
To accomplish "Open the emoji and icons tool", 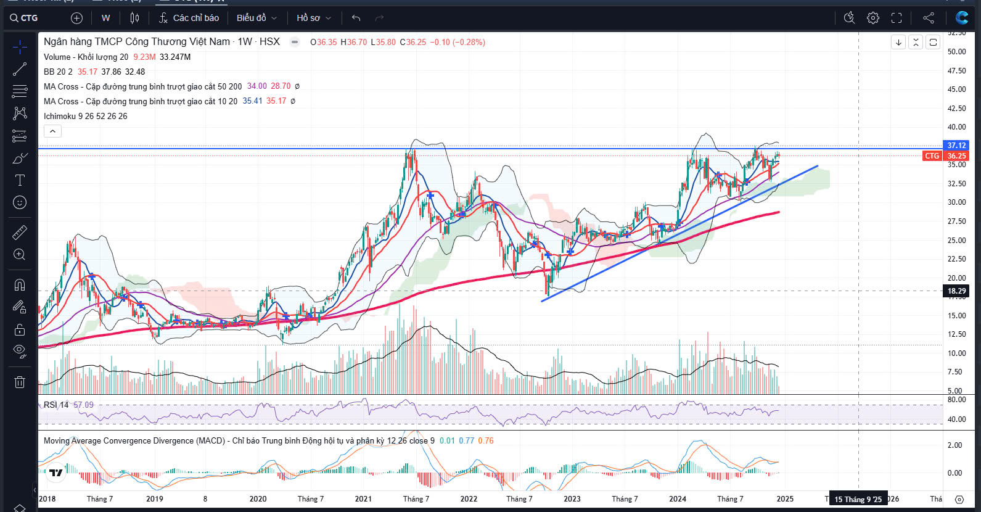I will pos(20,202).
